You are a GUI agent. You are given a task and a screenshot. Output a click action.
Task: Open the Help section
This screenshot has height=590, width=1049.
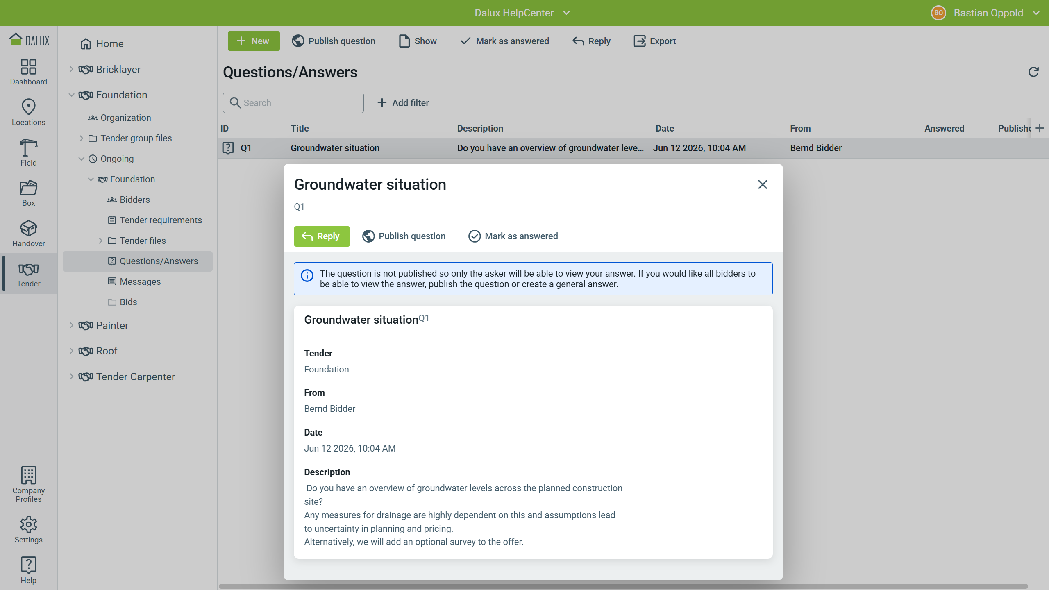[x=28, y=570]
